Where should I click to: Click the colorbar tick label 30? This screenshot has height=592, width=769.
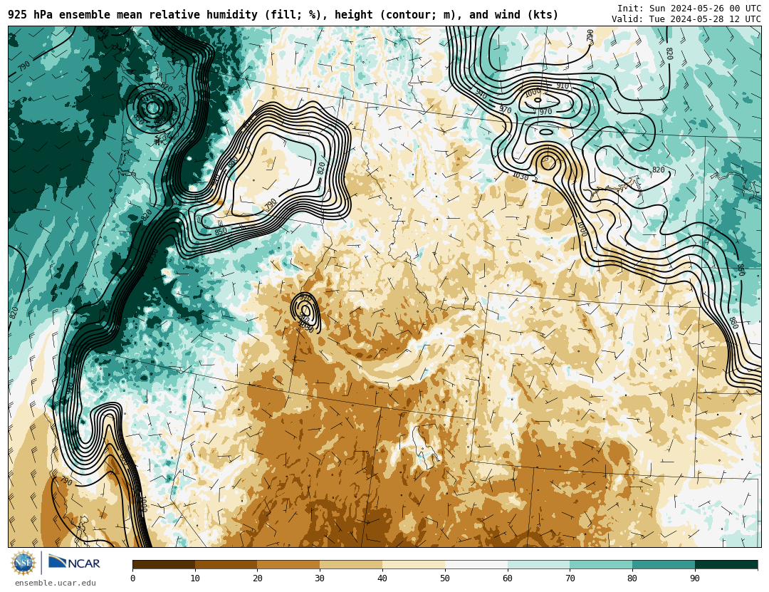click(x=320, y=578)
